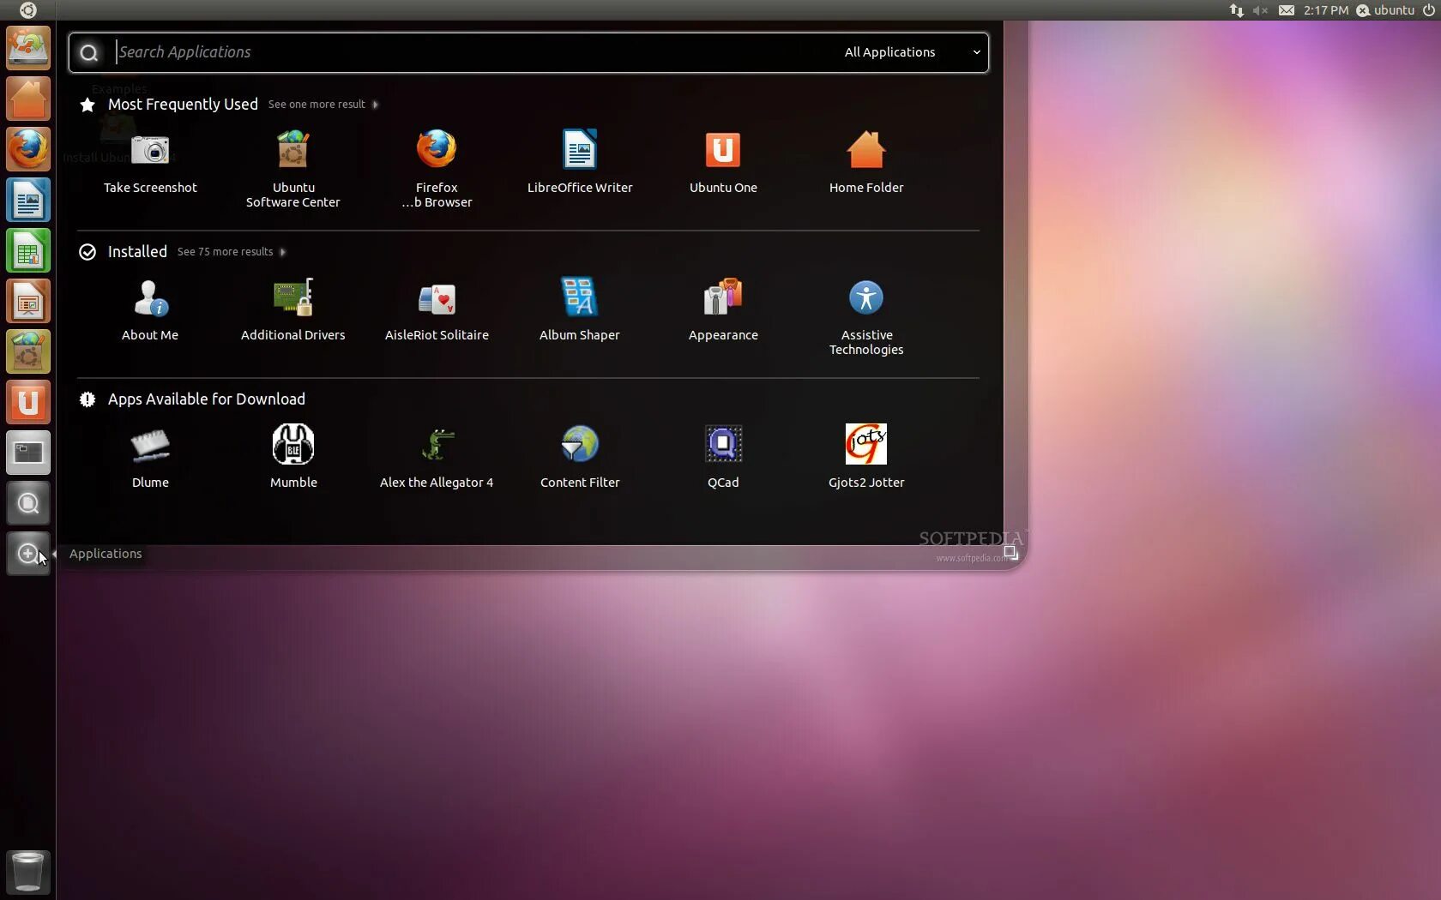Screen dimensions: 1441x900
Task: Open the Workspace Switcher in the launcher
Action: pos(28,453)
